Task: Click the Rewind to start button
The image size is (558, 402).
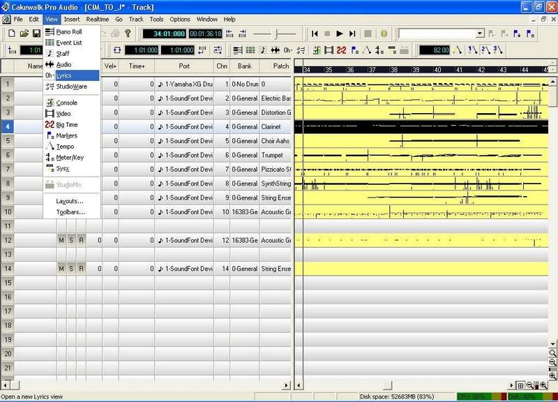Action: coord(314,33)
